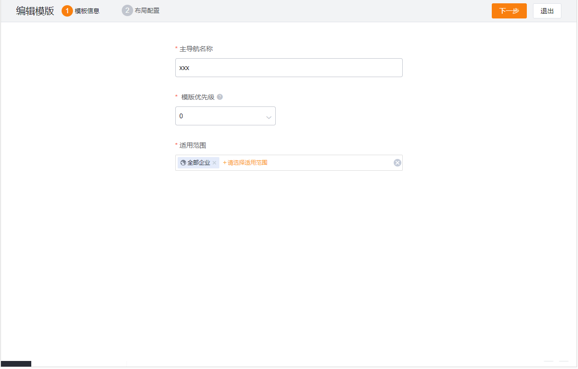
Task: Click the 主导航名称 field label
Action: pyautogui.click(x=196, y=49)
